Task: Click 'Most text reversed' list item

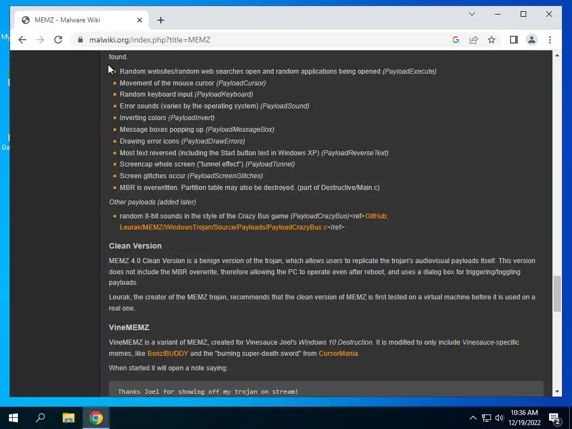Action: coord(254,152)
